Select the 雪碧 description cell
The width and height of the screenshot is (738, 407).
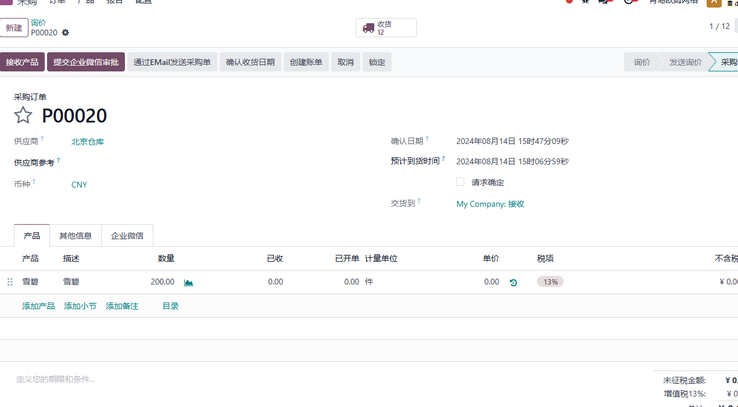(x=71, y=282)
